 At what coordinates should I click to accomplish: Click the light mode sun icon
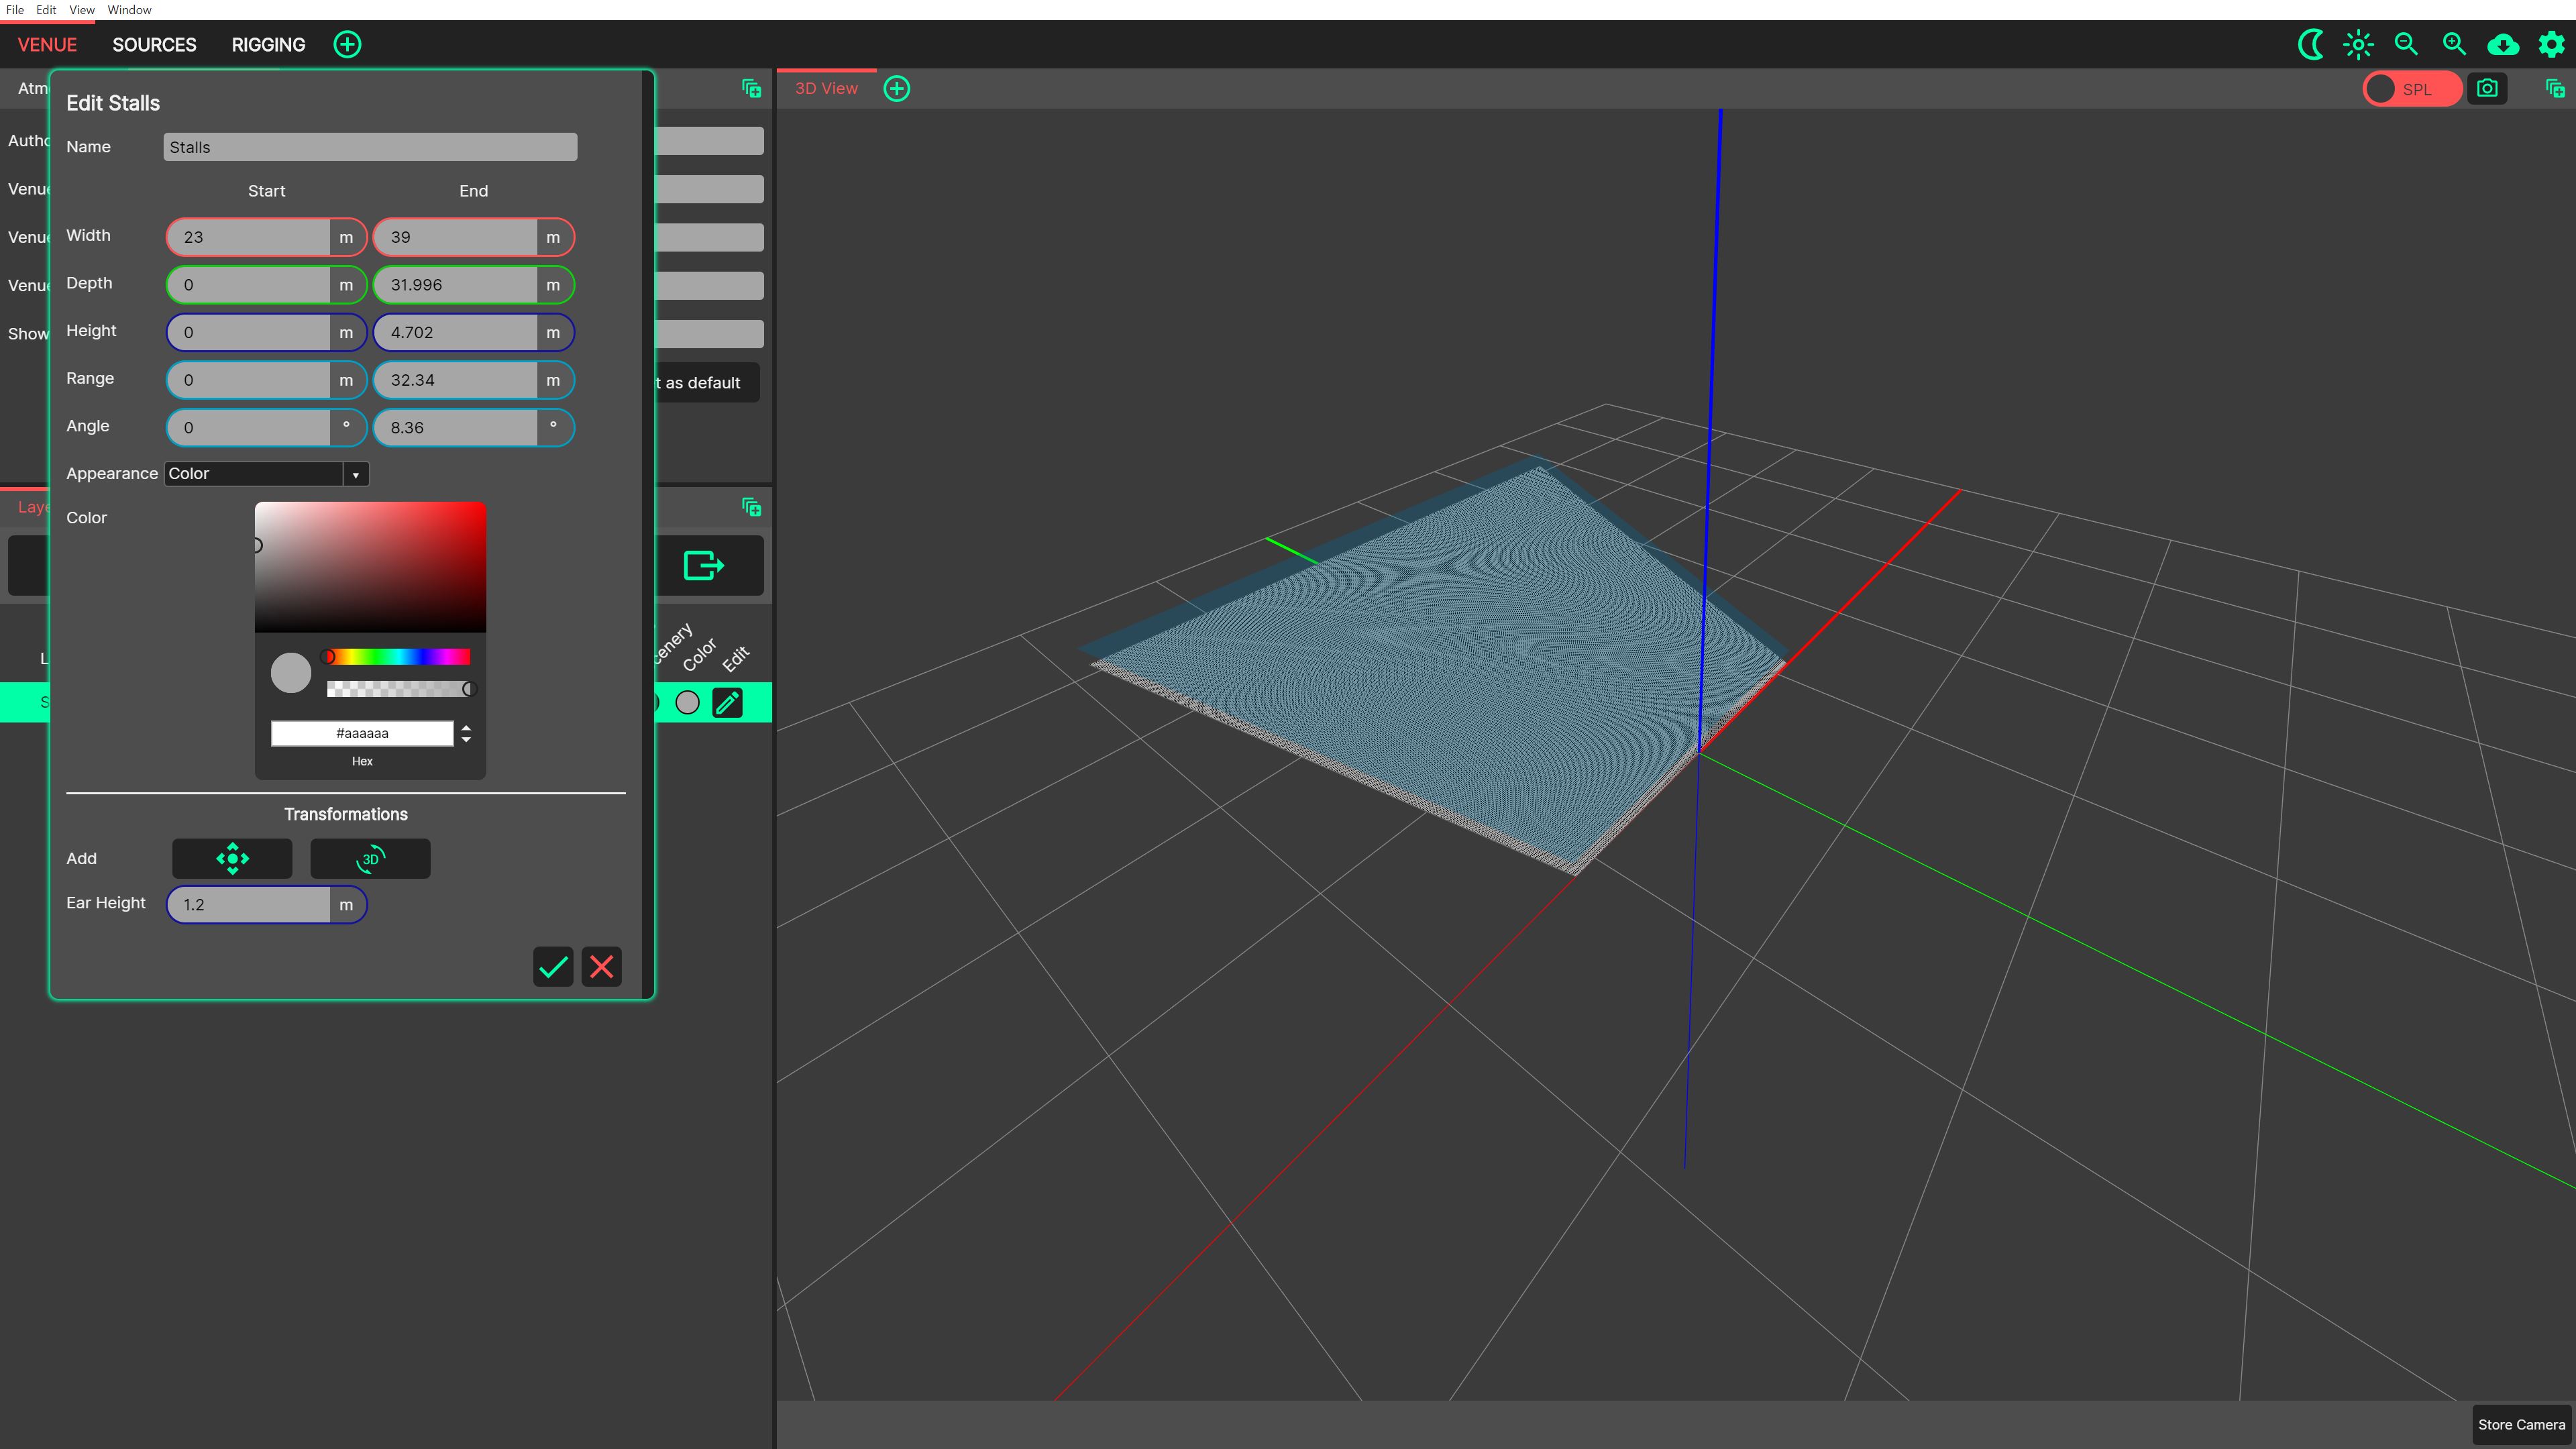point(2358,44)
